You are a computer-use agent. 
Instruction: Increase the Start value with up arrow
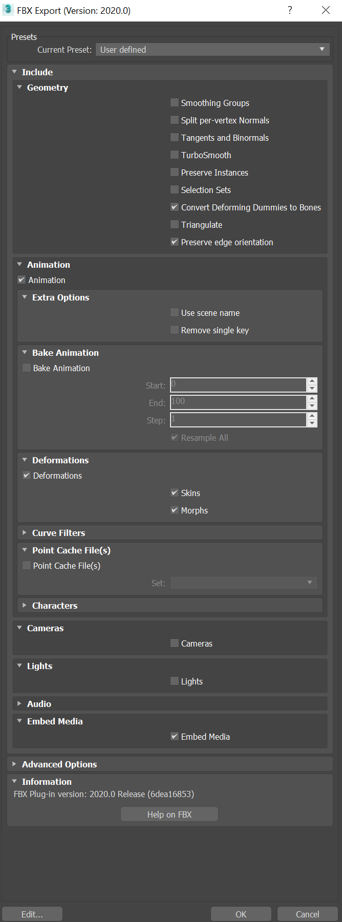pos(312,381)
